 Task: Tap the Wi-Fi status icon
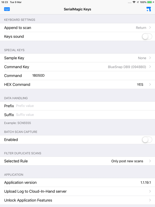click(134, 2)
